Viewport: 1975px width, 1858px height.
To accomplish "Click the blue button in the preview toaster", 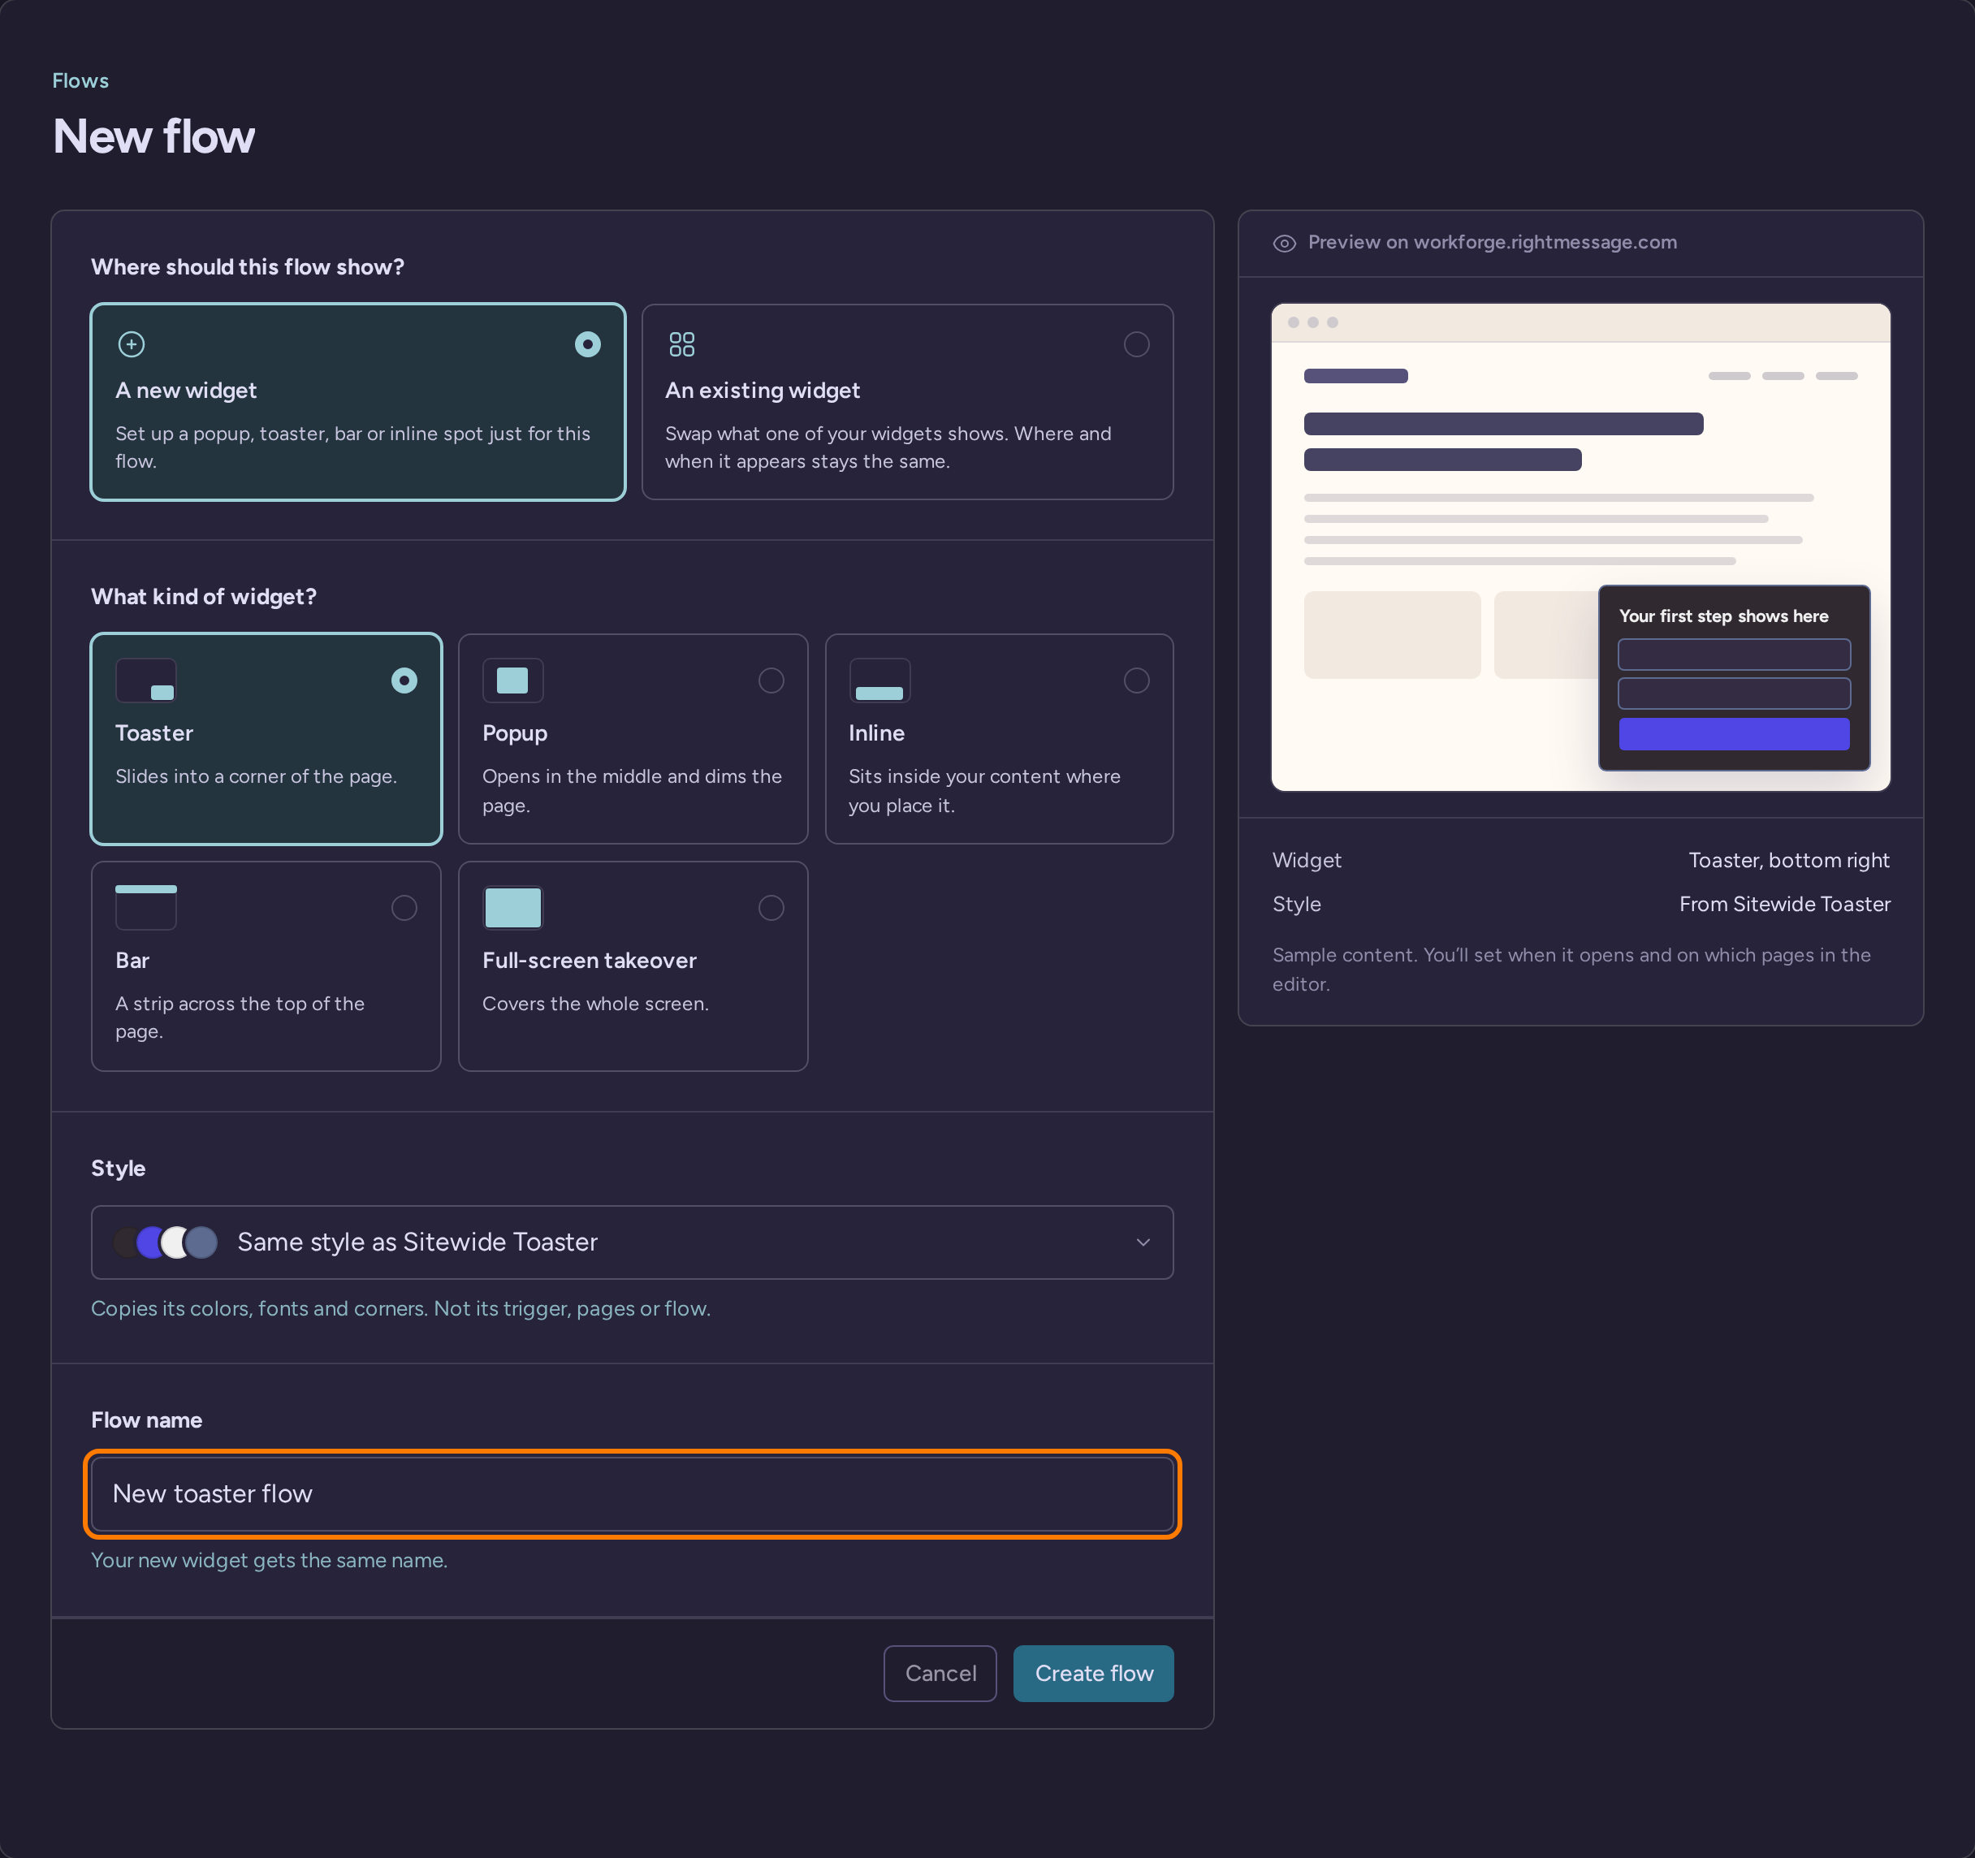I will pos(1734,734).
